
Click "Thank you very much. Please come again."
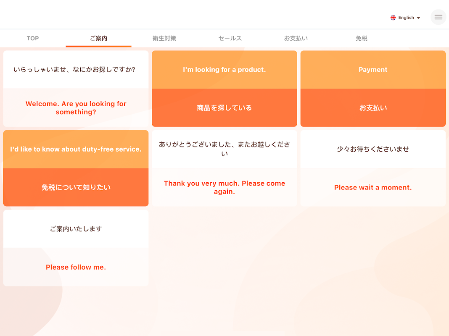click(x=225, y=187)
